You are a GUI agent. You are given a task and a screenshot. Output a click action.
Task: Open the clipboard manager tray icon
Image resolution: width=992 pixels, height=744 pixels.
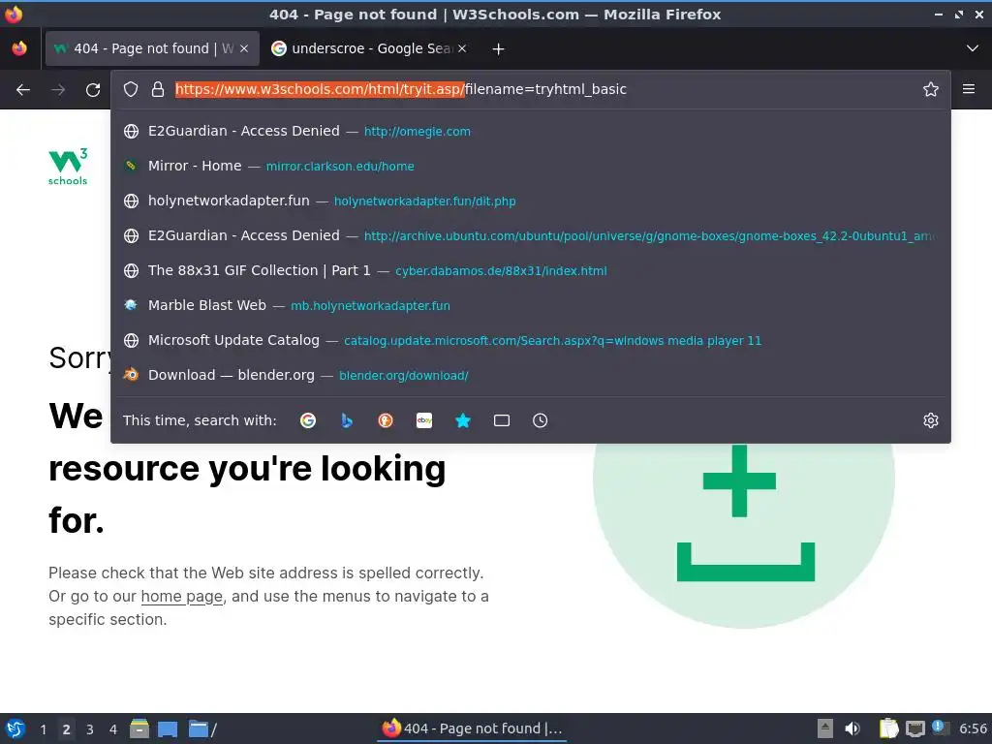(x=888, y=728)
